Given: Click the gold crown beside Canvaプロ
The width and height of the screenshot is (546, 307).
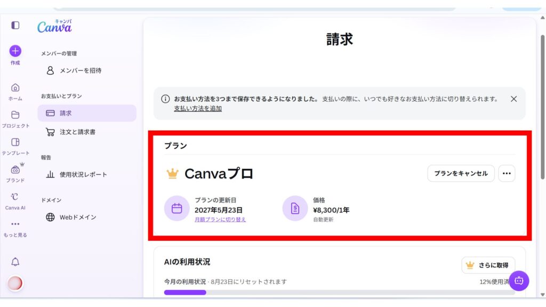Looking at the screenshot, I should pos(172,173).
